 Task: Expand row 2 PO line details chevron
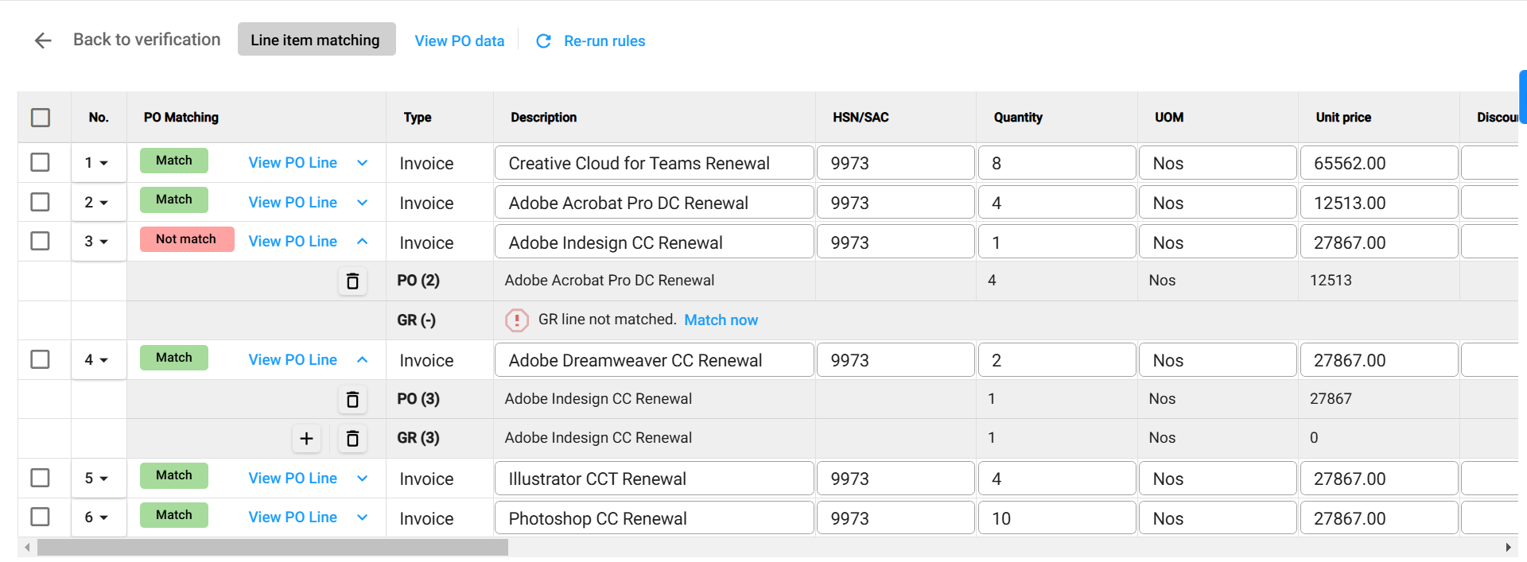tap(363, 203)
